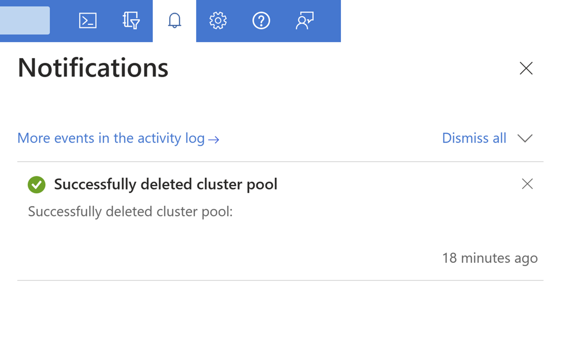The width and height of the screenshot is (562, 349).
Task: Open Cloud Shell from the top bar
Action: (x=88, y=20)
